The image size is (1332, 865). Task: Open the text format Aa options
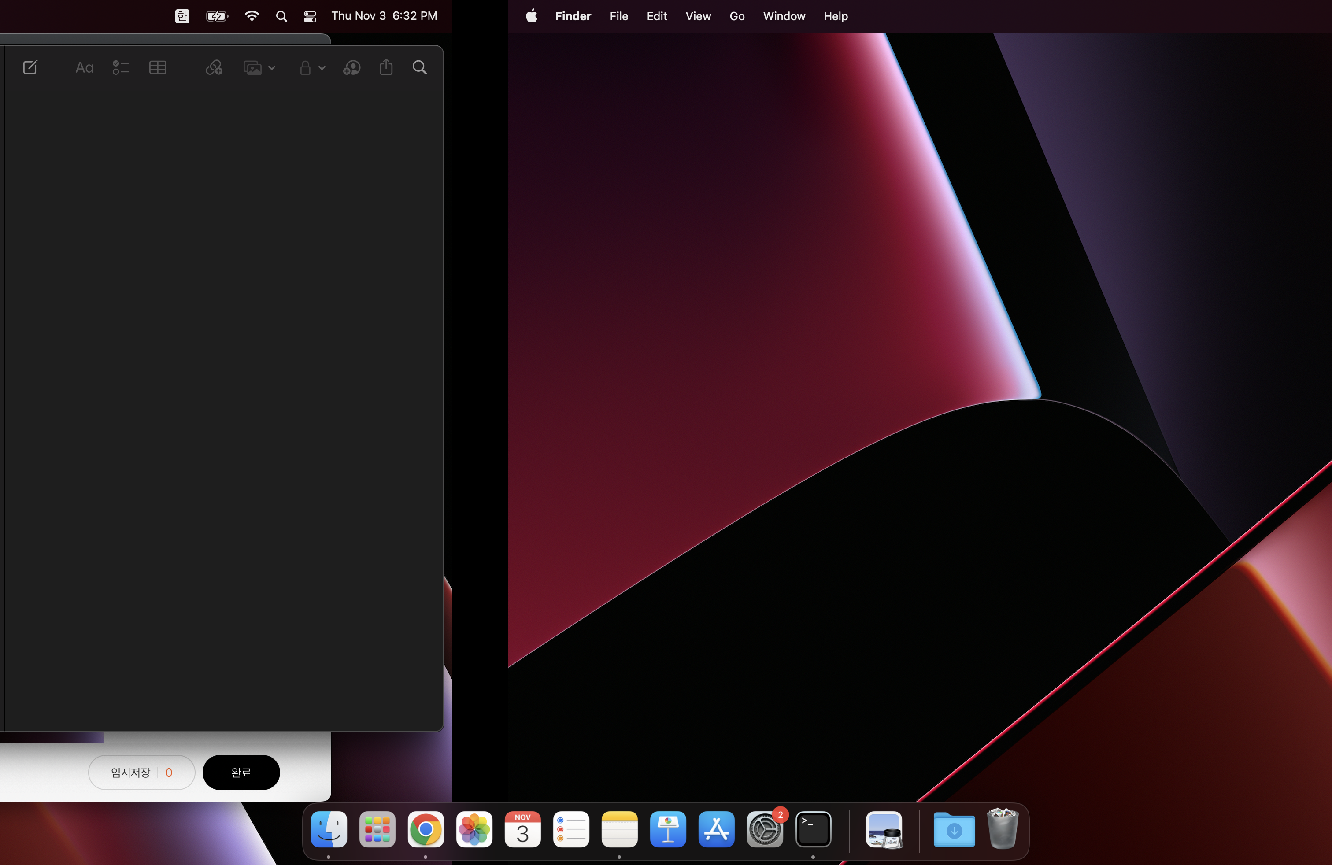[84, 68]
